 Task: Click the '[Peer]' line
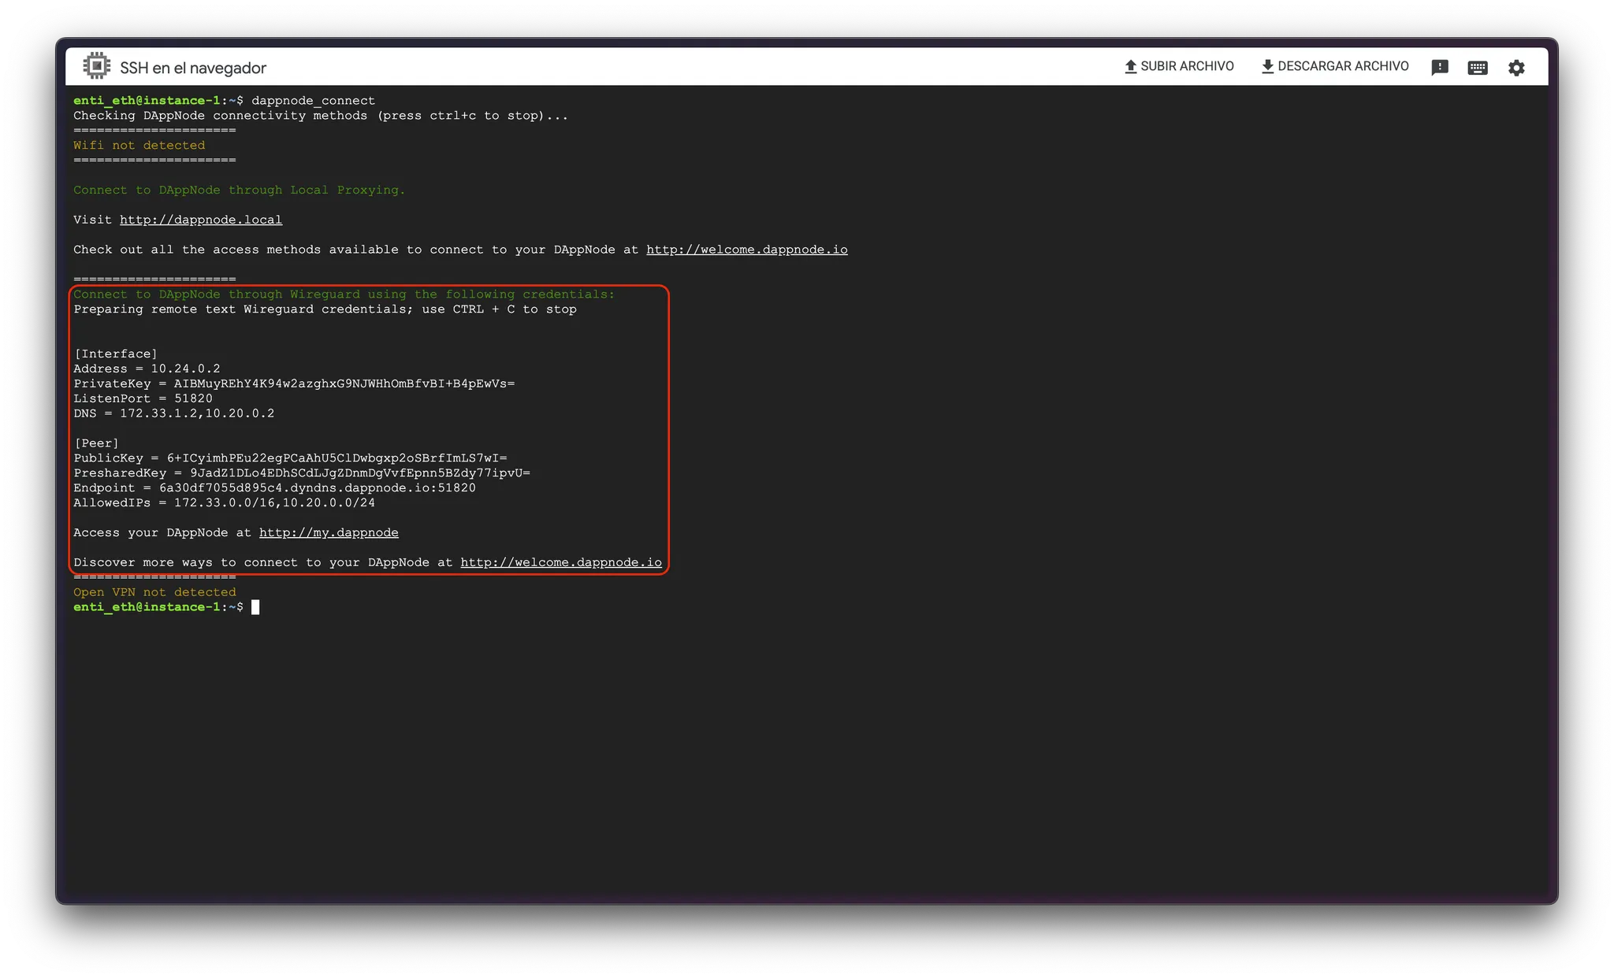(x=96, y=444)
